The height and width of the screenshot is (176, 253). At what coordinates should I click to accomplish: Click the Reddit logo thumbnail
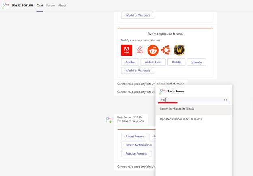153,50
